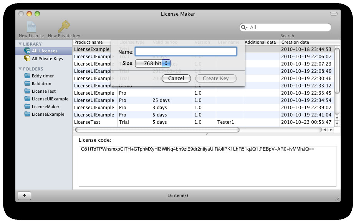Select the row with 3 days valid period

tap(203, 107)
